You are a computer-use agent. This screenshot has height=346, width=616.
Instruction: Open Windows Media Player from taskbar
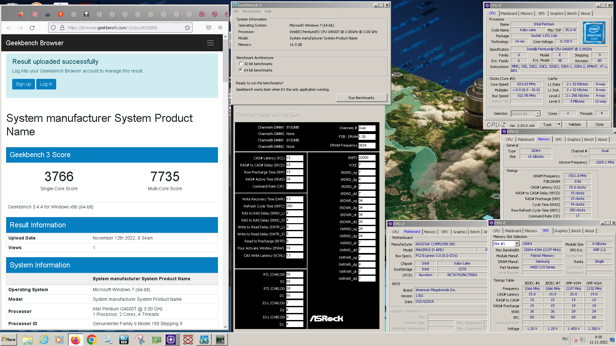click(x=59, y=340)
